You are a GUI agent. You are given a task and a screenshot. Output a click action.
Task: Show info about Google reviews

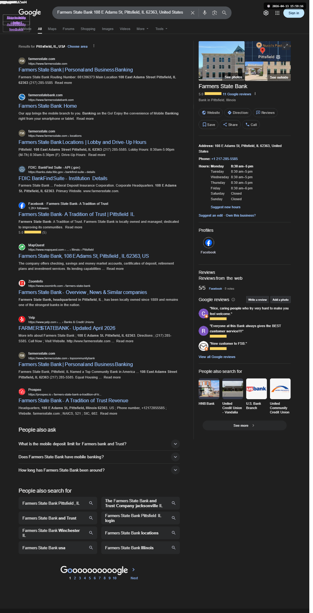tap(233, 300)
